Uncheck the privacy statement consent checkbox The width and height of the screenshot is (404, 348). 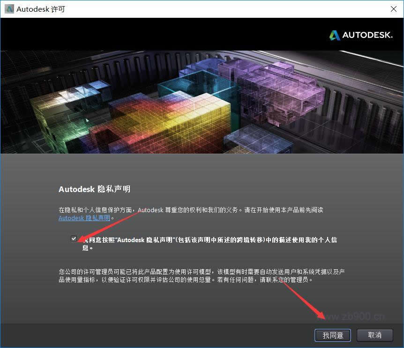[74, 238]
